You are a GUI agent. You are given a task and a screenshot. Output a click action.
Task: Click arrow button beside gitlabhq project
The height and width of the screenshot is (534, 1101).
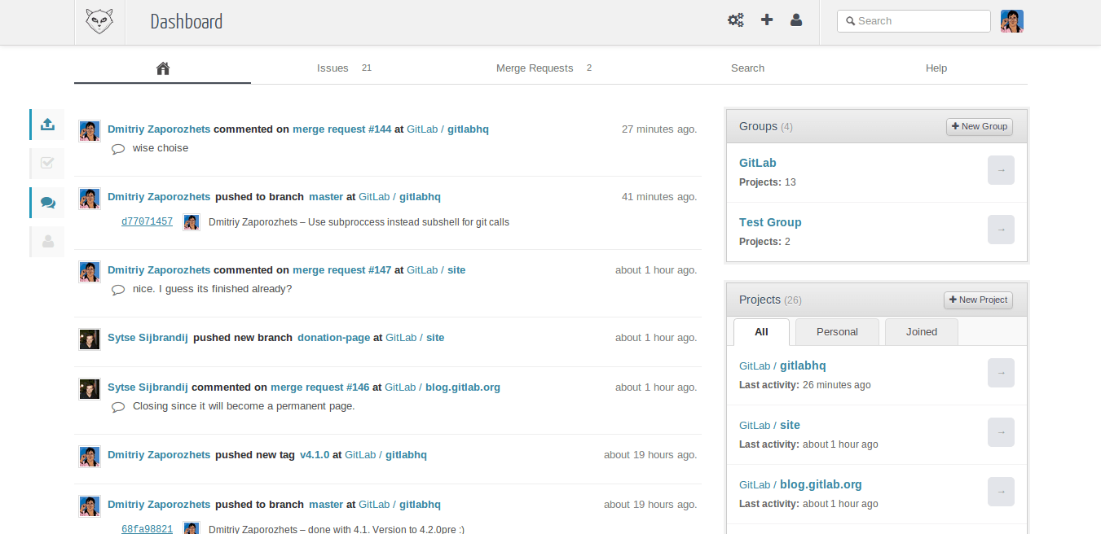point(1001,373)
